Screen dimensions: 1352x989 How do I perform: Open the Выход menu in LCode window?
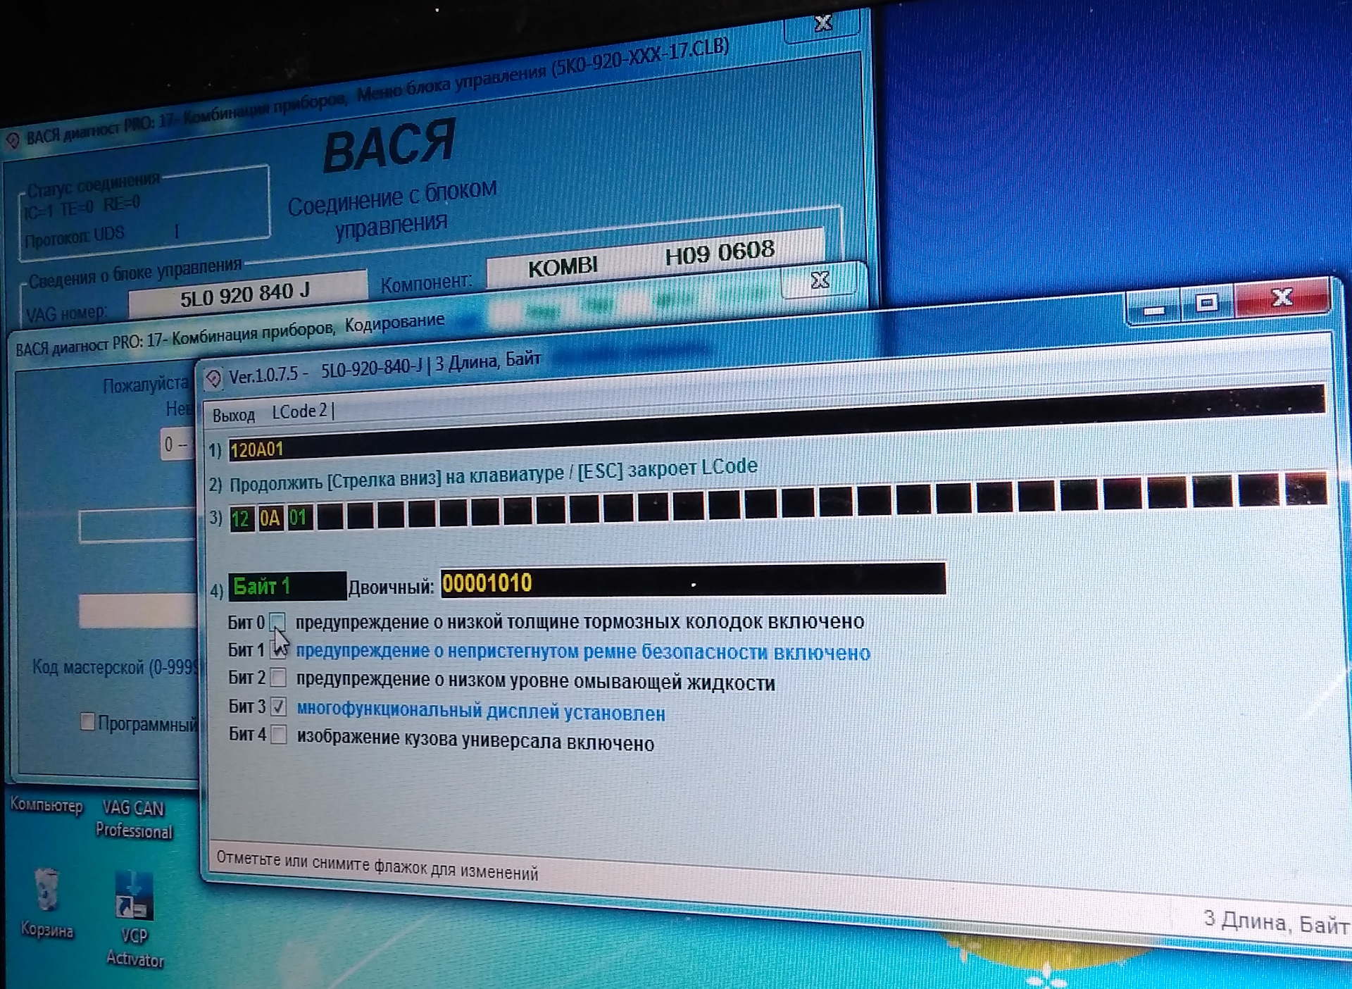tap(233, 416)
